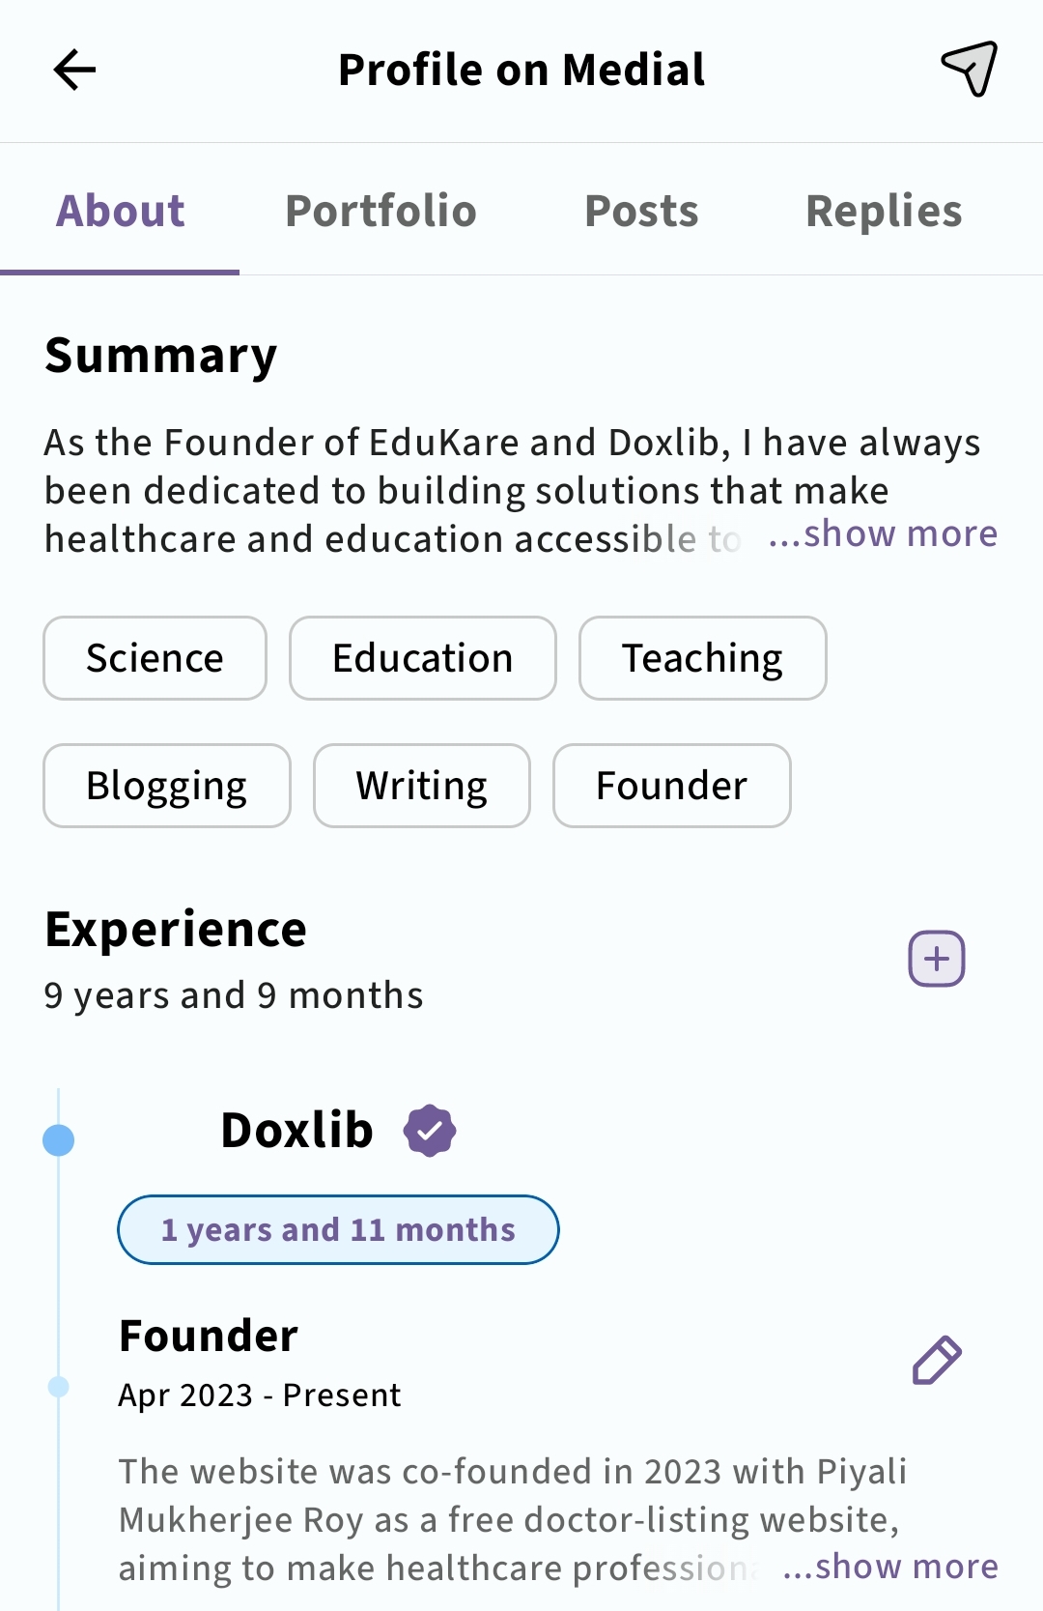Click the Doxlib timeline dot marker
The image size is (1043, 1611).
coord(59,1140)
